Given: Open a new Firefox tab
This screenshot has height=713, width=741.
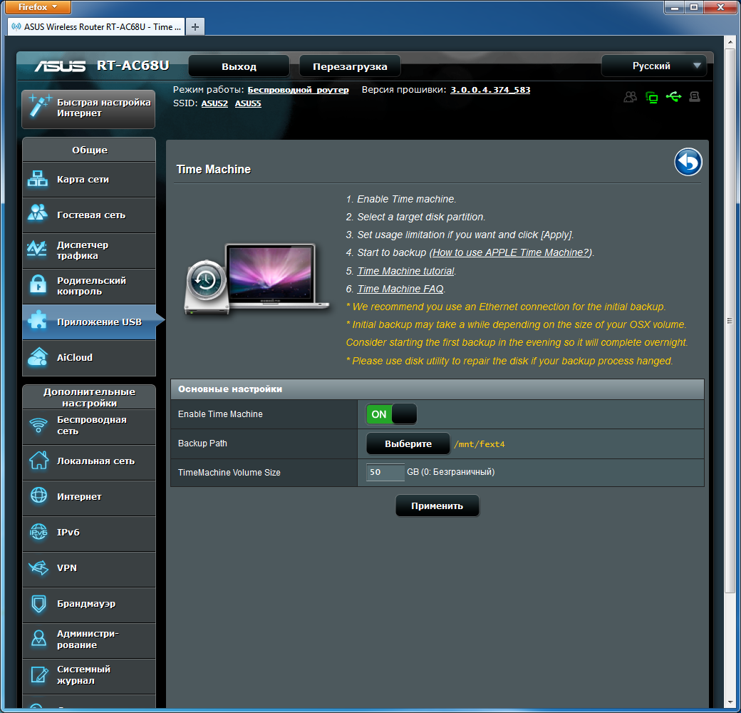Looking at the screenshot, I should [x=195, y=27].
